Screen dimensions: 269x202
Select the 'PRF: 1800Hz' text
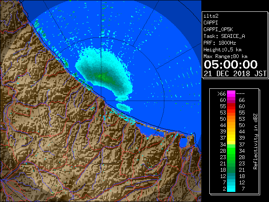tap(219, 43)
